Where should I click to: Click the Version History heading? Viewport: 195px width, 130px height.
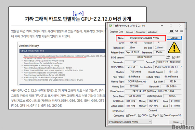29,46
